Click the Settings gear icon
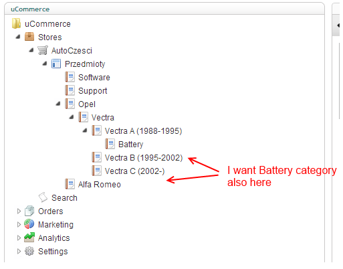 pos(29,251)
